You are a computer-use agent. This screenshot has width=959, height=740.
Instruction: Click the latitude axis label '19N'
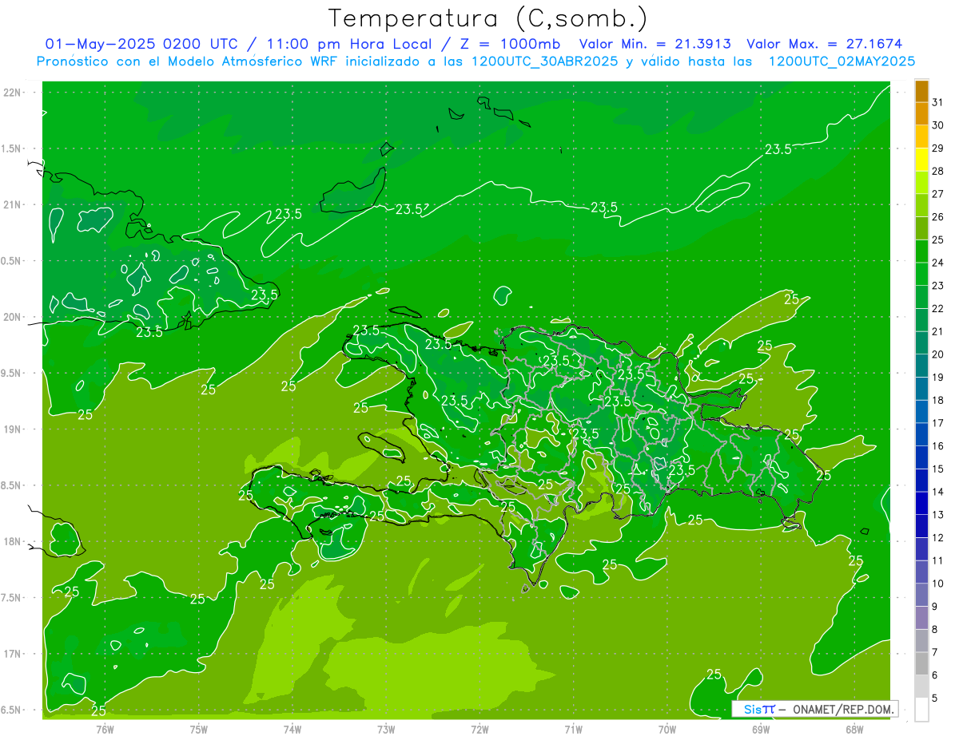coord(12,429)
